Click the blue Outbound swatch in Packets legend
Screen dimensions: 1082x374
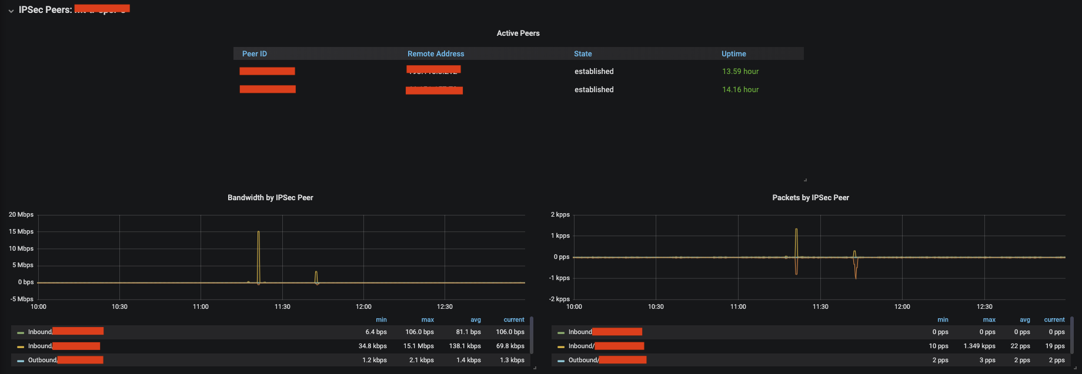pyautogui.click(x=561, y=360)
